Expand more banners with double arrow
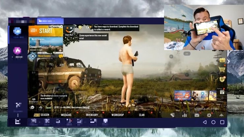 point(222,98)
